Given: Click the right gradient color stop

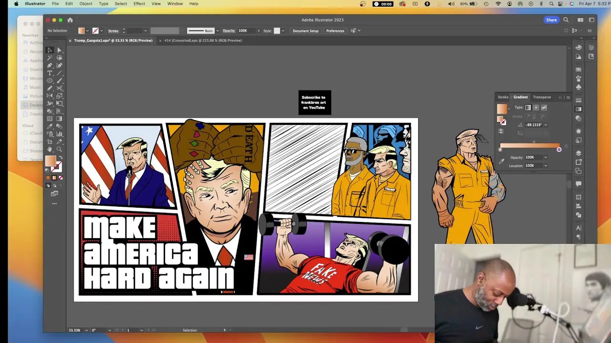Looking at the screenshot, I should (559, 150).
